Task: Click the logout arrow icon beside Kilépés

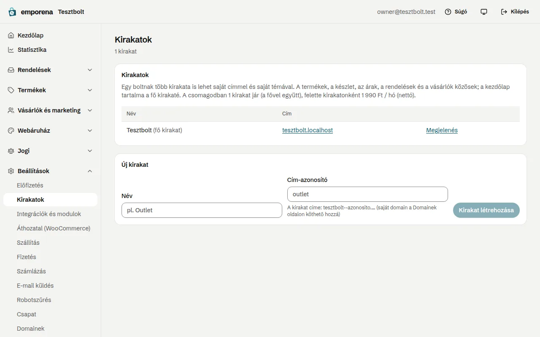Action: point(504,12)
